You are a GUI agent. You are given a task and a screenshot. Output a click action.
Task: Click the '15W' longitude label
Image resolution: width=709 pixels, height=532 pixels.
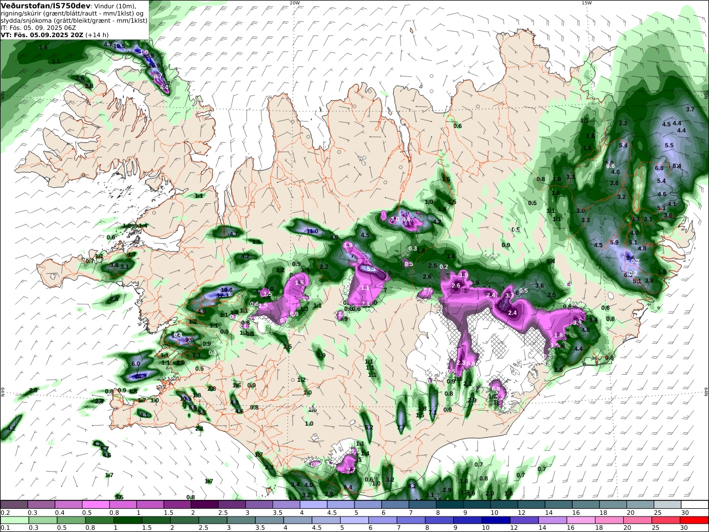tap(587, 3)
